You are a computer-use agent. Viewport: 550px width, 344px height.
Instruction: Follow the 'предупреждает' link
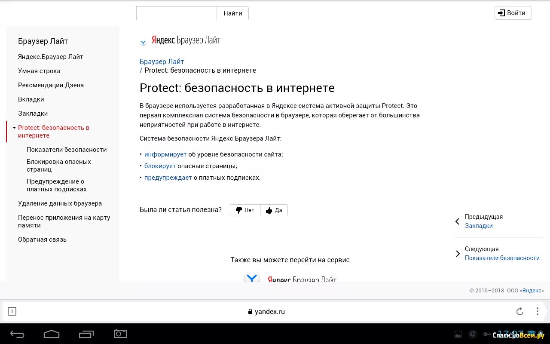[x=168, y=178]
